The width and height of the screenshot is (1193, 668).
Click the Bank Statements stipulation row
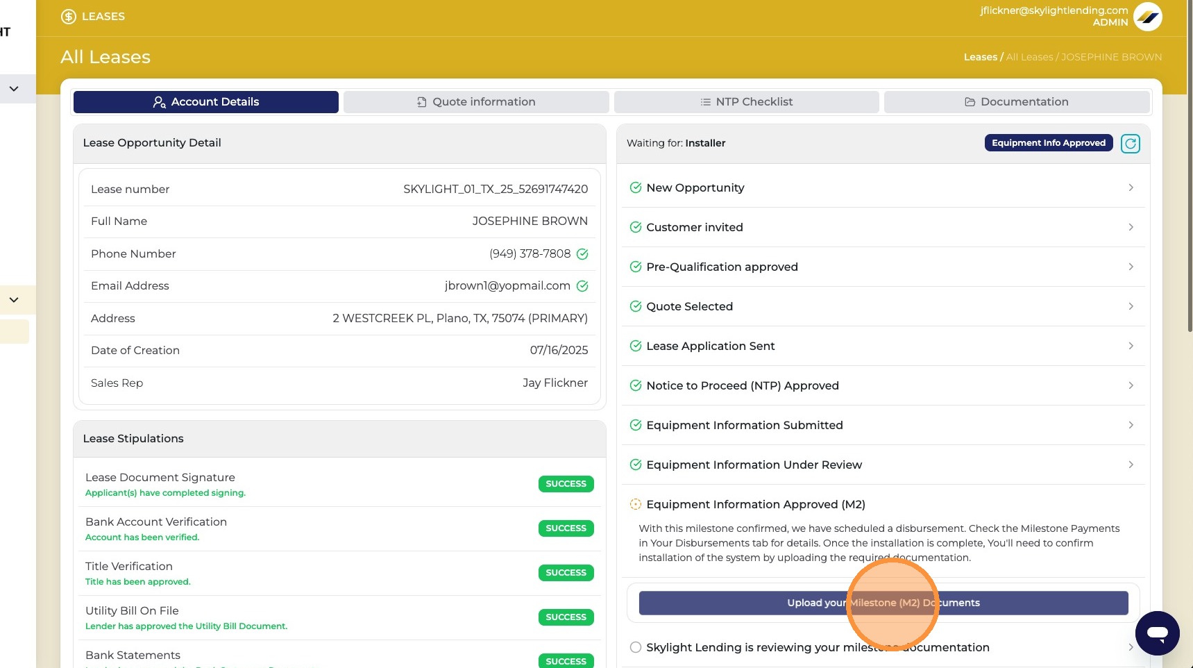339,655
